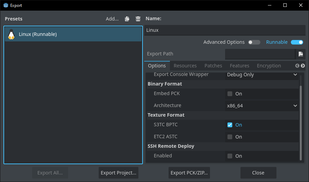The height and width of the screenshot is (182, 309).
Task: Open the Architecture x86_64 dropdown
Action: coord(262,106)
